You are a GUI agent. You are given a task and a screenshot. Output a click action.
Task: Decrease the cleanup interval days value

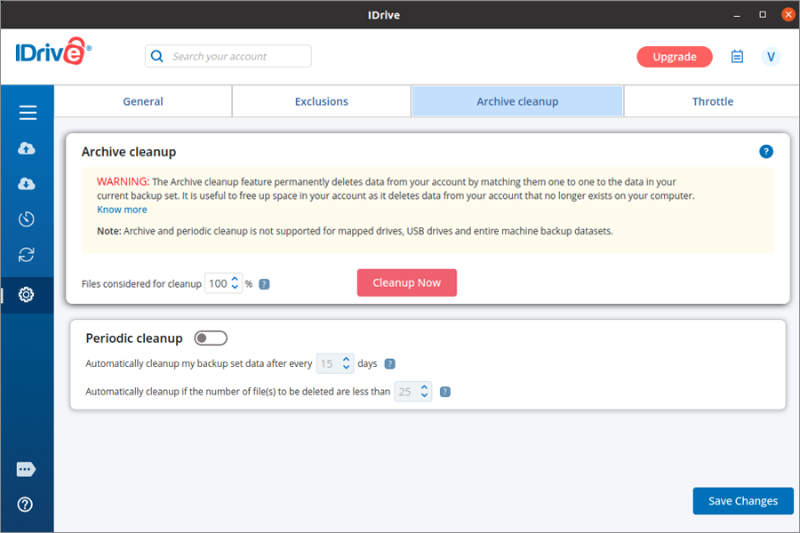347,368
